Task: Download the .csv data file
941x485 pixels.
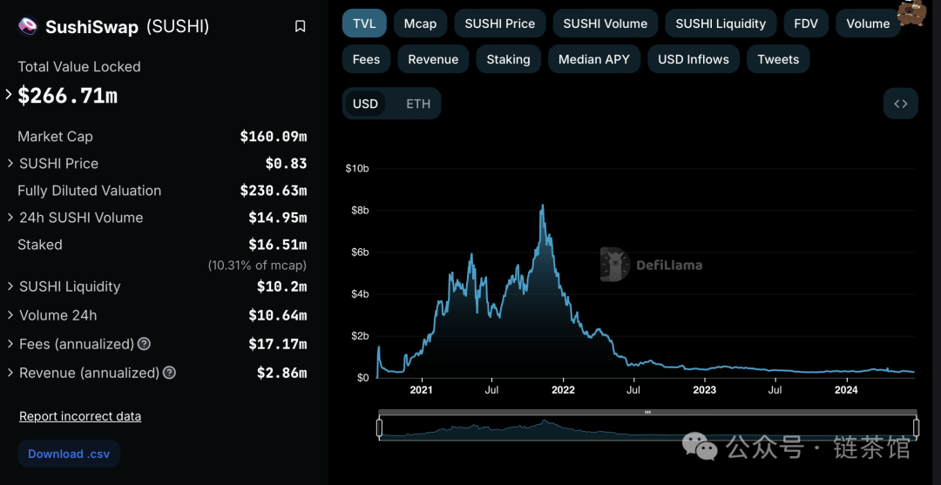Action: point(69,454)
